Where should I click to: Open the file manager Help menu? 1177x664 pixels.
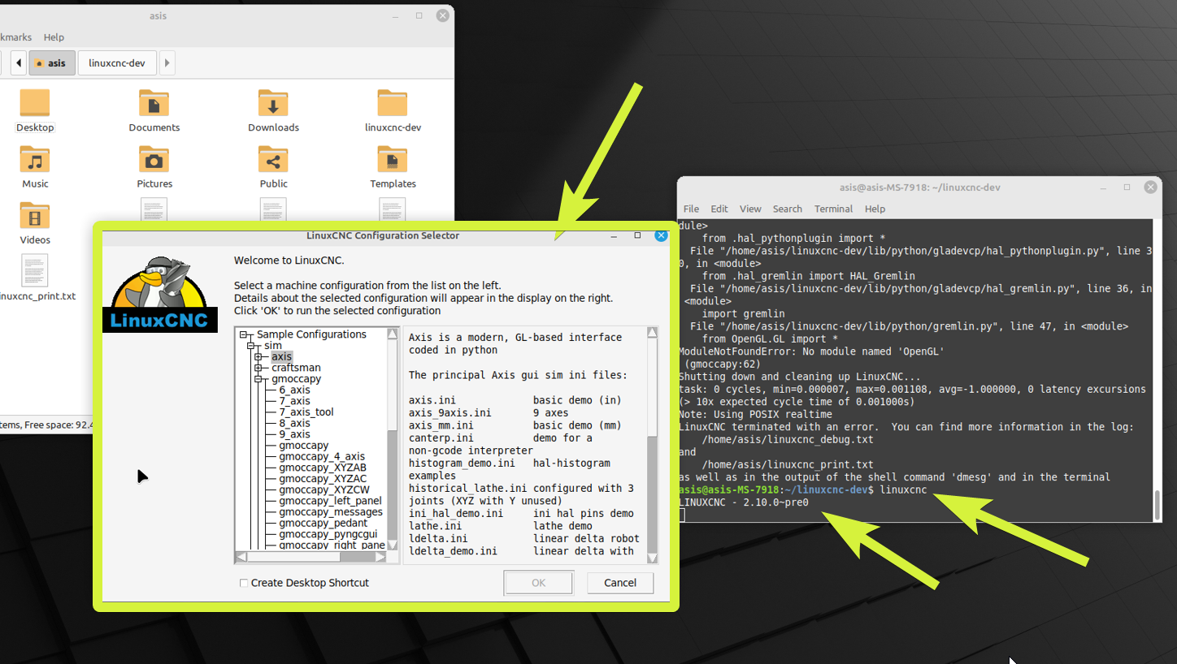[x=54, y=37]
